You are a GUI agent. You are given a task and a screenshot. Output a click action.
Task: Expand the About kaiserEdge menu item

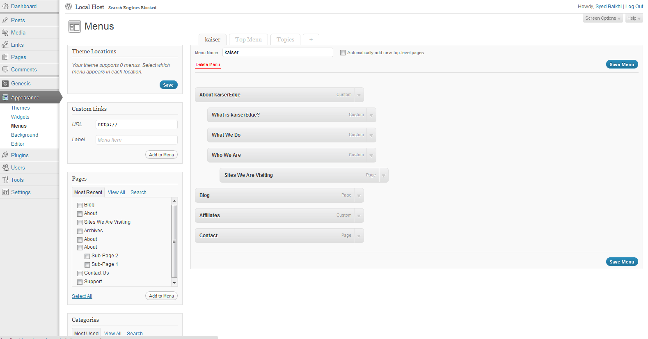pyautogui.click(x=359, y=95)
